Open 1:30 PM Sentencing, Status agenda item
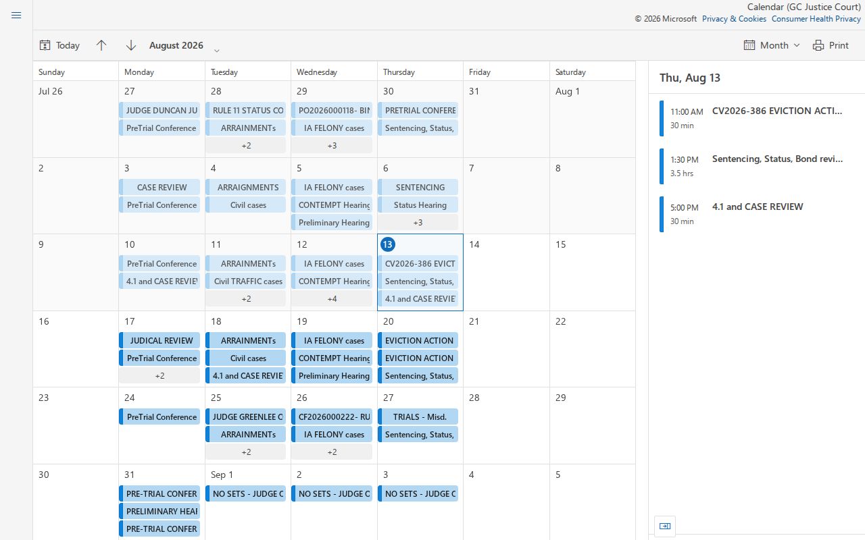Screen dimensions: 865x540 pos(757,166)
